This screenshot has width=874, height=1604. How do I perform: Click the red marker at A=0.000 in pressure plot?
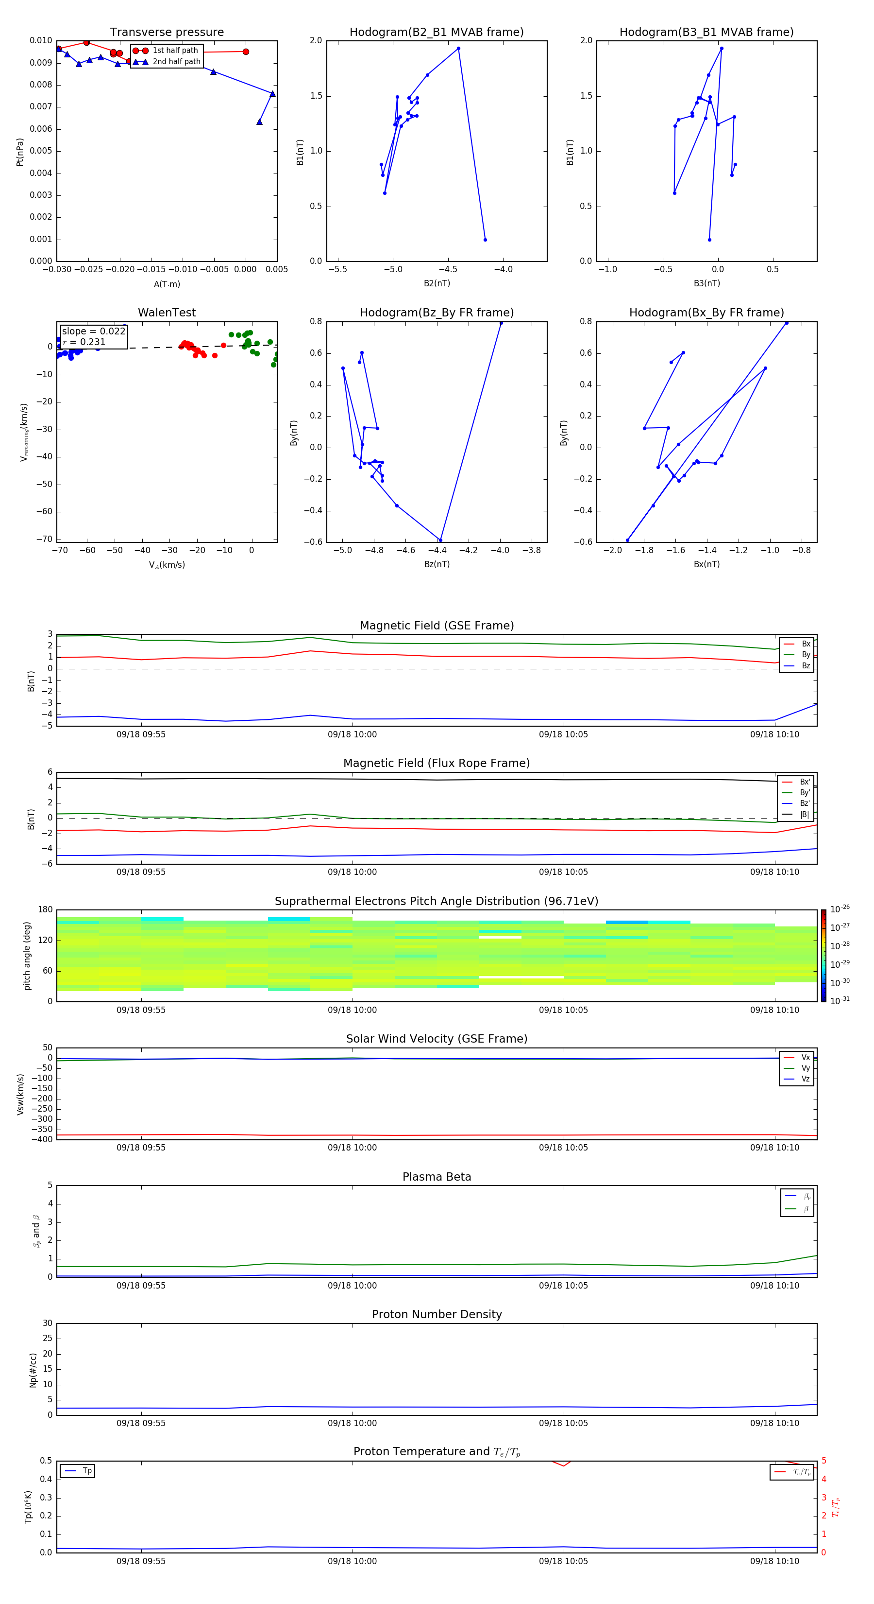pos(246,52)
